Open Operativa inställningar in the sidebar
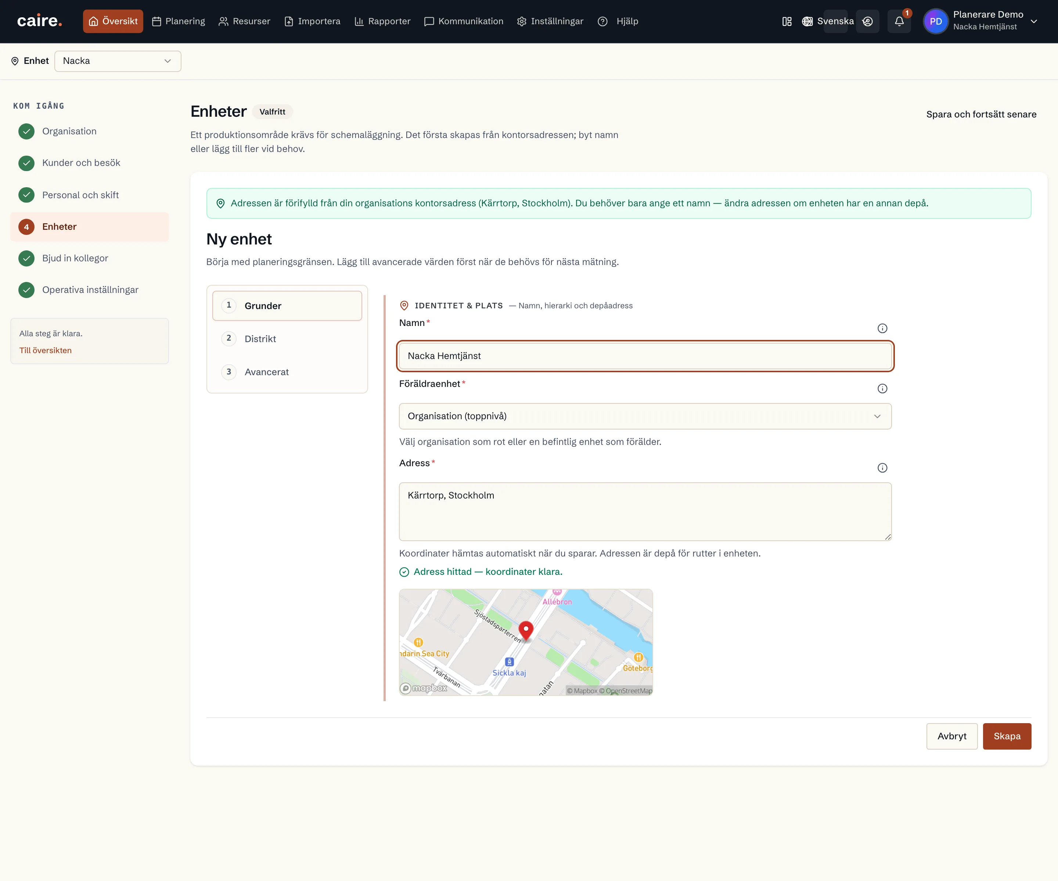Screen dimensions: 1058x881 pyautogui.click(x=89, y=290)
